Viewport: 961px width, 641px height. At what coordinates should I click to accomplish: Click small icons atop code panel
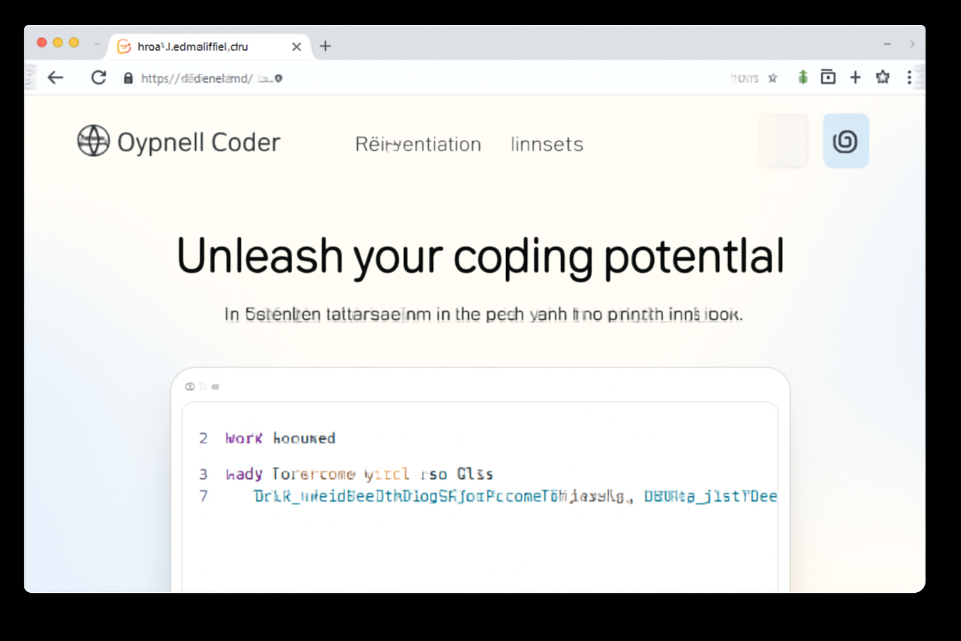coord(202,386)
